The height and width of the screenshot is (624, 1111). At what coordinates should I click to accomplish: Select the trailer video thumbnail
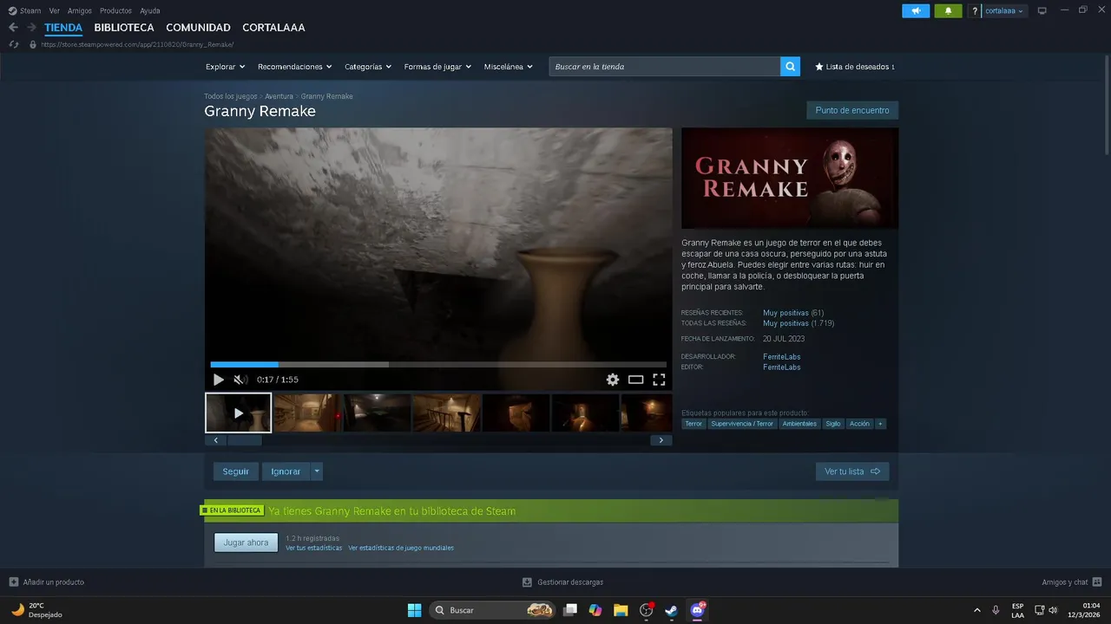[x=238, y=413]
